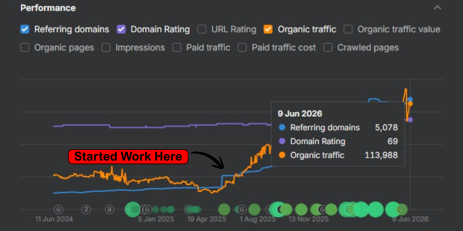The image size is (463, 231).
Task: Click the '1 Aug 2025' axis date
Action: [257, 219]
